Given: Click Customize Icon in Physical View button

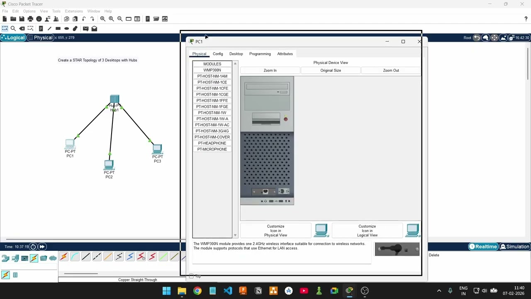Looking at the screenshot, I should tap(275, 231).
